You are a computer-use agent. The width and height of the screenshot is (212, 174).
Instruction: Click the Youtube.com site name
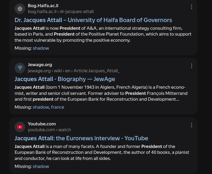(x=42, y=124)
